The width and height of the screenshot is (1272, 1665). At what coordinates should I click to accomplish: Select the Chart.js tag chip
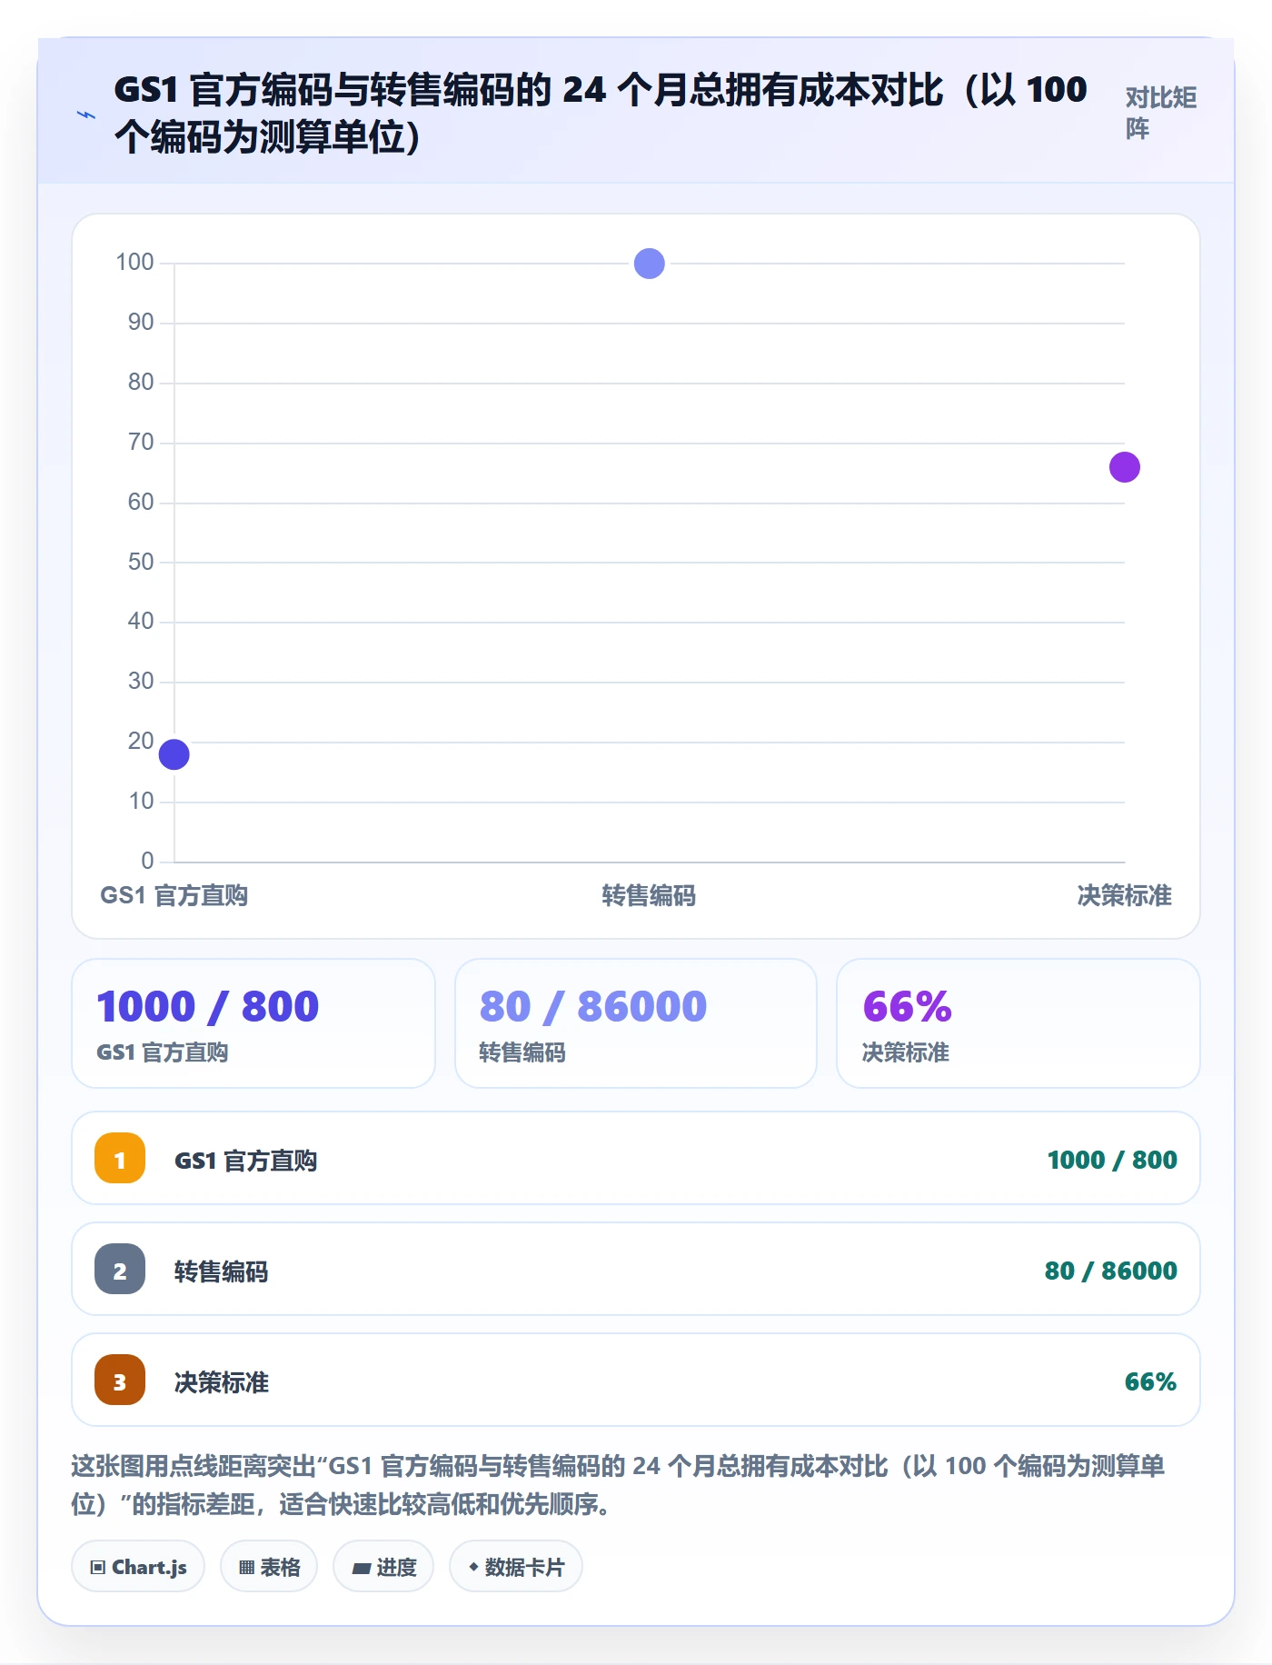138,1567
